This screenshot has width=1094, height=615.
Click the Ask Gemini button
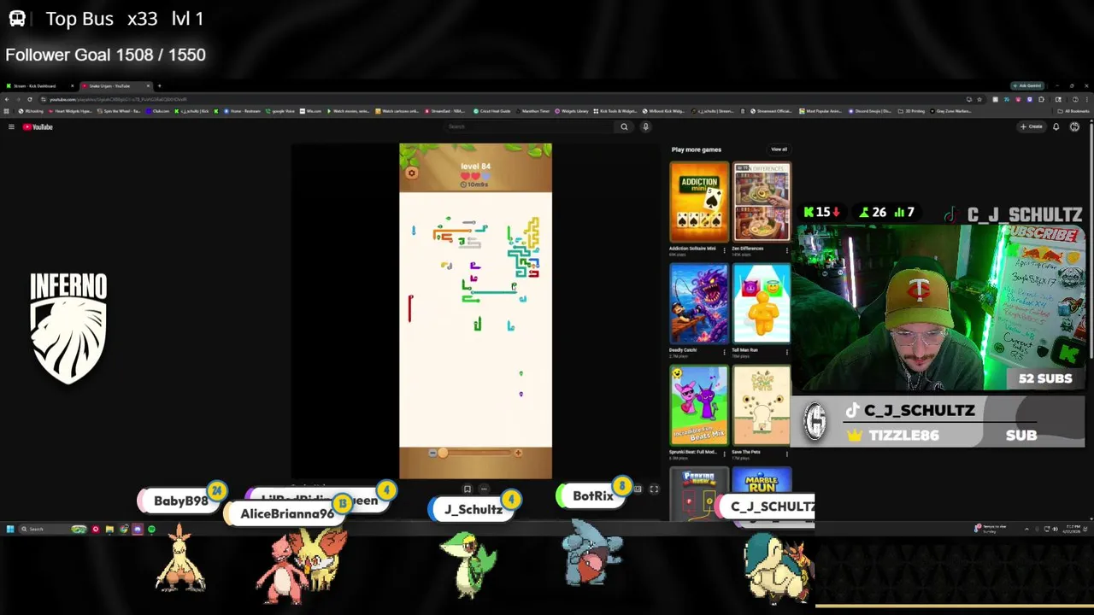coord(1029,85)
